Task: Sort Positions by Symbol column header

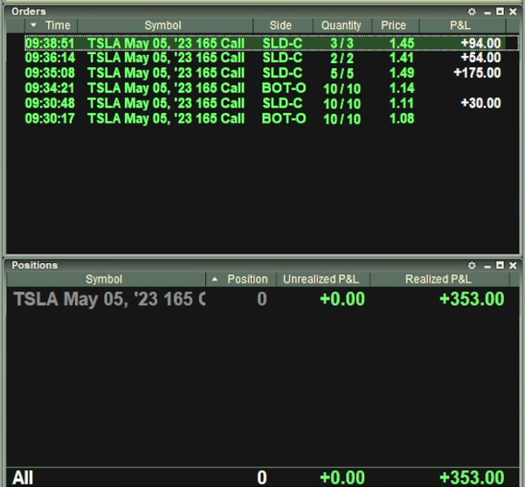Action: [106, 279]
